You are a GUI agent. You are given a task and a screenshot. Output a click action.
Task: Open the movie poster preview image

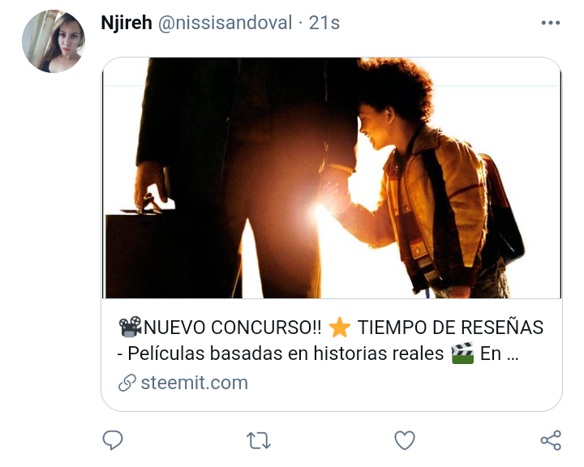point(332,178)
